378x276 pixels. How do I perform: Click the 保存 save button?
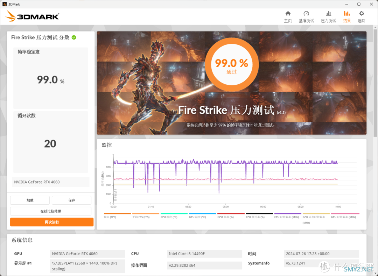(72, 200)
